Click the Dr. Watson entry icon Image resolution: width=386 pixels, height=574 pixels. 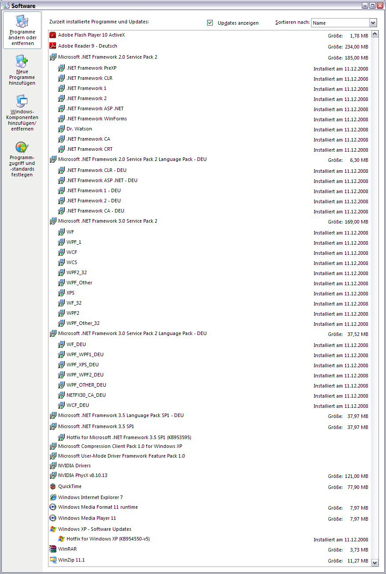point(61,129)
